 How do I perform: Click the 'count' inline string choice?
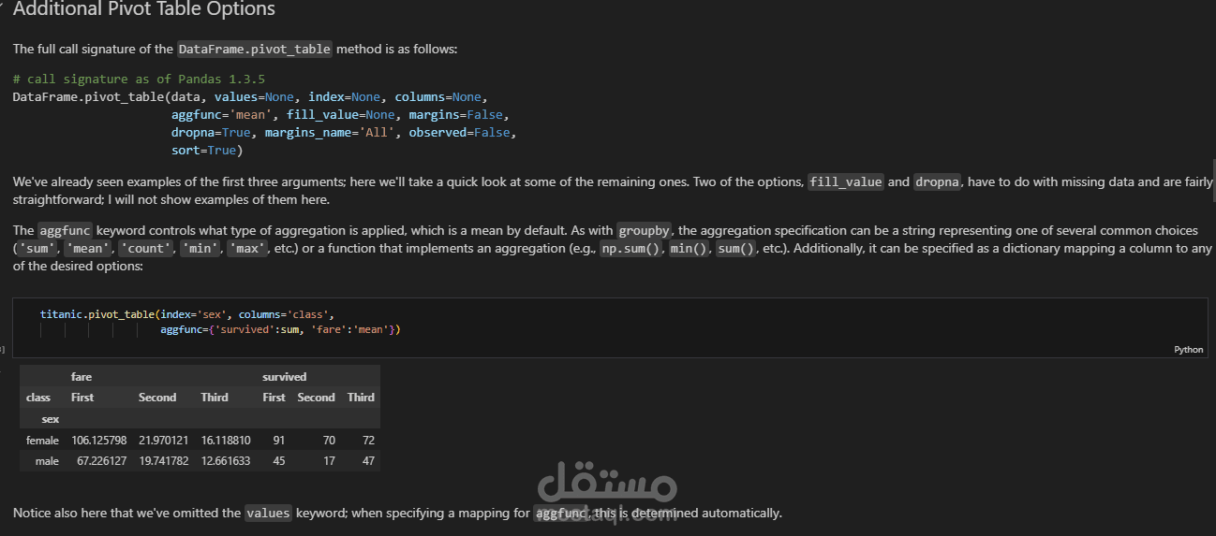tap(144, 249)
